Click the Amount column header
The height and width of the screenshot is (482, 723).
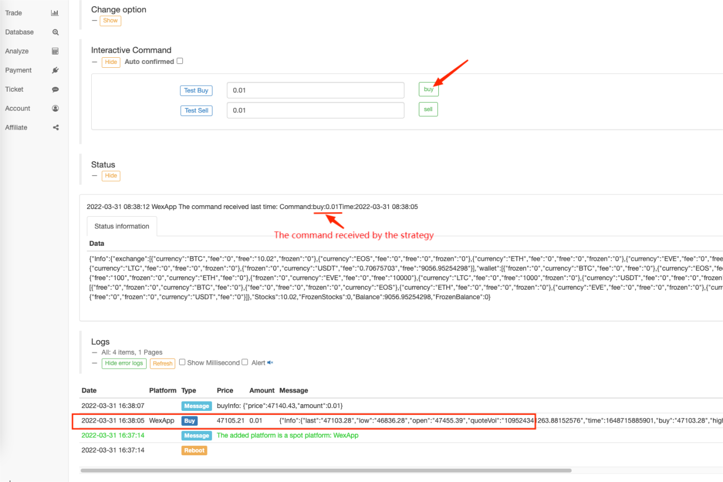pyautogui.click(x=261, y=390)
